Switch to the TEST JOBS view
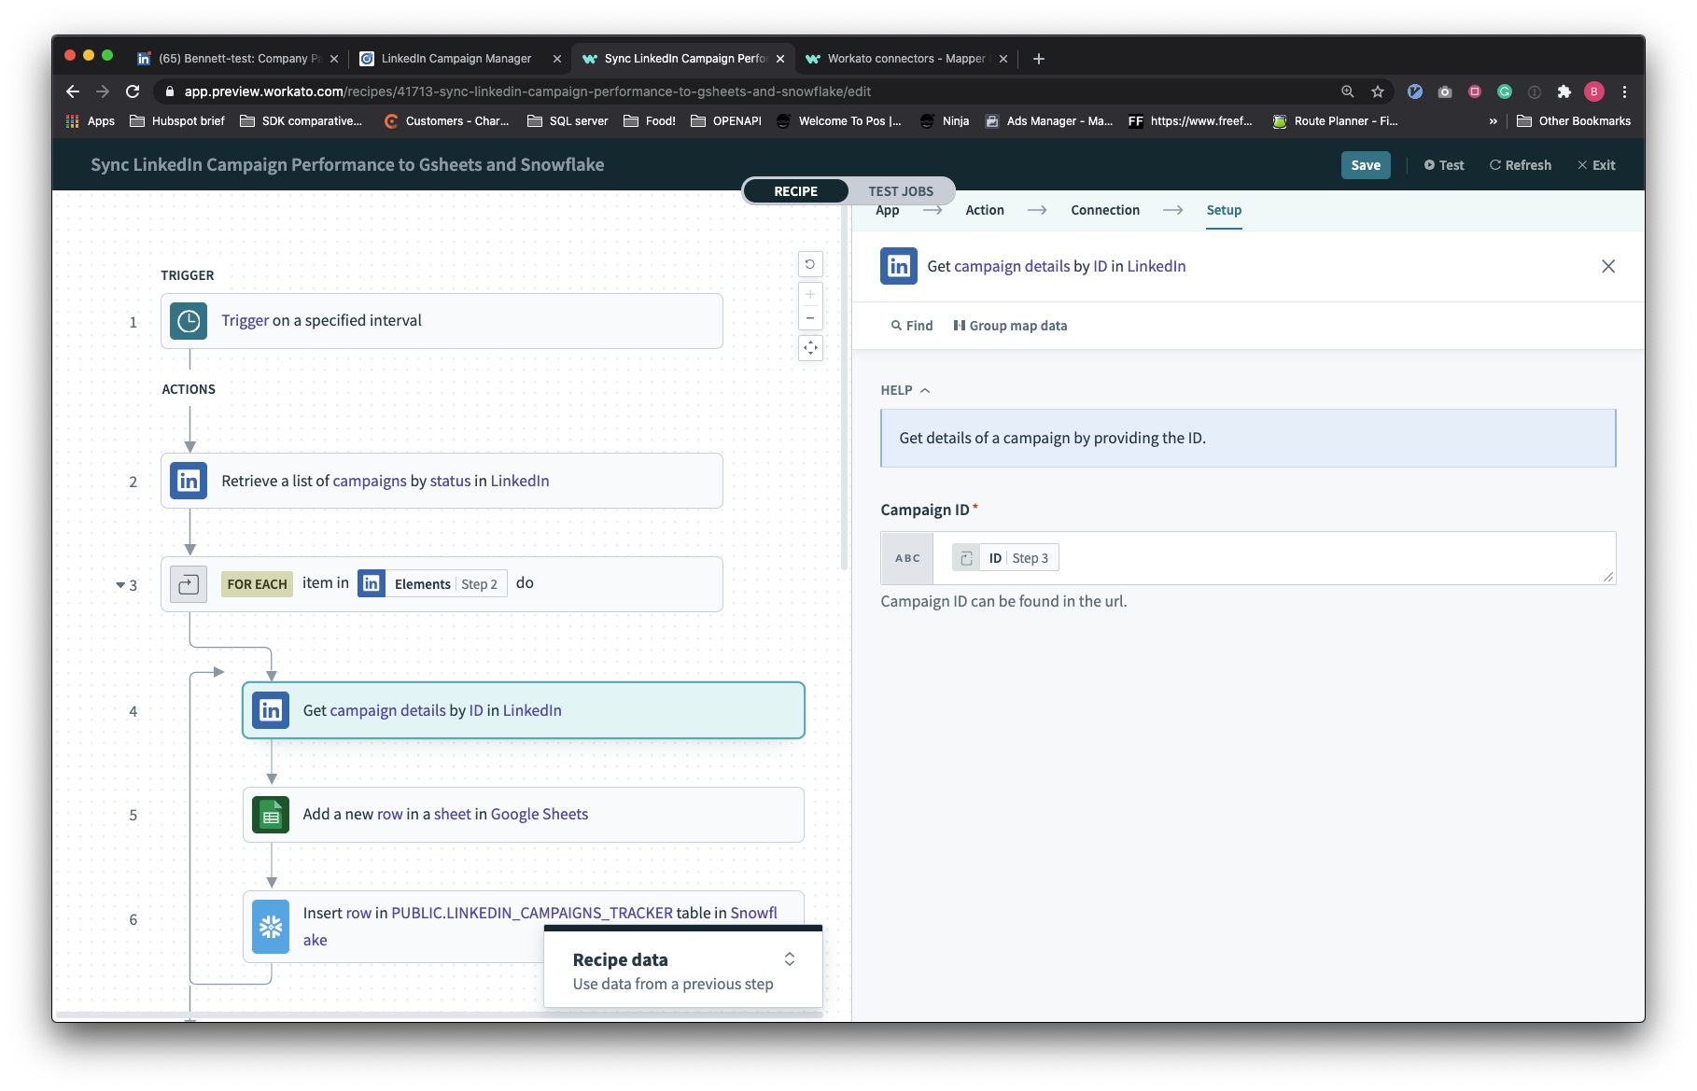The width and height of the screenshot is (1697, 1091). 900,191
